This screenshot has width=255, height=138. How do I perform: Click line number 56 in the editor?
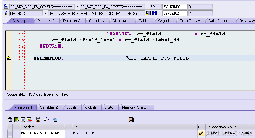coord(21,40)
